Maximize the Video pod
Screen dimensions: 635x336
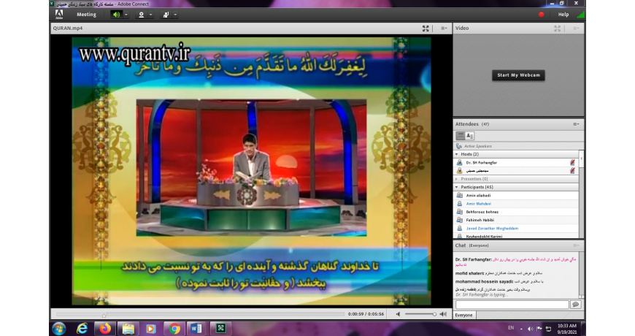(x=557, y=28)
